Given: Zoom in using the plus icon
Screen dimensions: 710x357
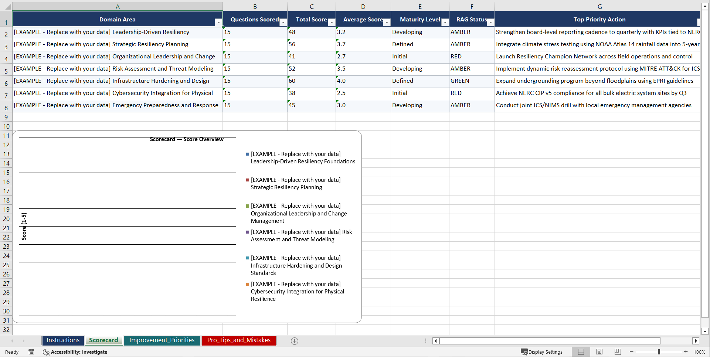Looking at the screenshot, I should coord(686,352).
